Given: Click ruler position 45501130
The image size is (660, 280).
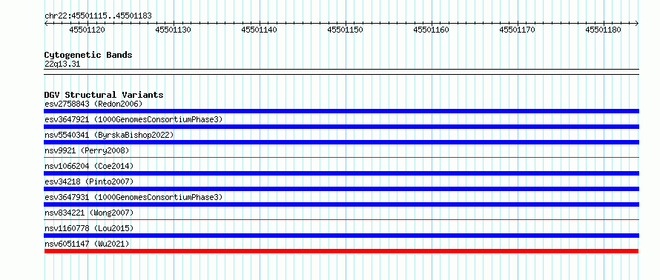Looking at the screenshot, I should (x=173, y=30).
